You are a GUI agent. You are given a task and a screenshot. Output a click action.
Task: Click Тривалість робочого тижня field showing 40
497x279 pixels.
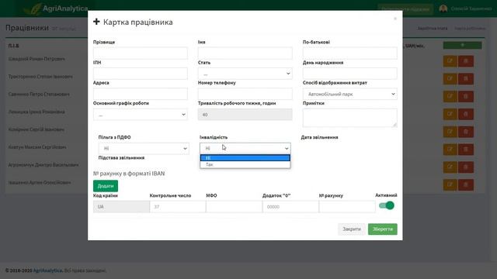click(245, 115)
